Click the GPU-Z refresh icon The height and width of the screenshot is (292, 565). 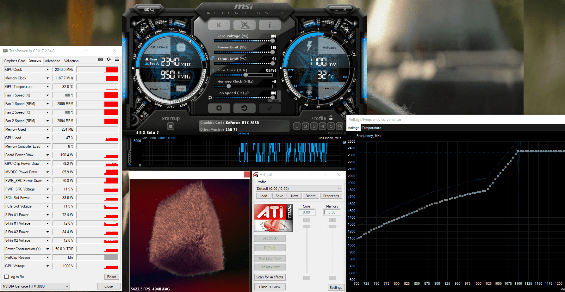pyautogui.click(x=109, y=59)
